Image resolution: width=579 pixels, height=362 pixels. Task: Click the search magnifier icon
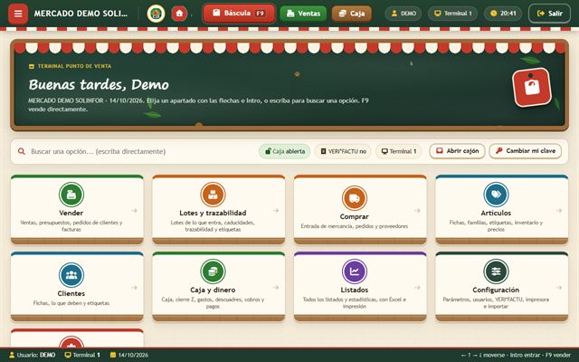click(x=22, y=151)
